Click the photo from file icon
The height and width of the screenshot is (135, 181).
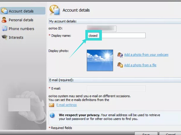pyautogui.click(x=120, y=65)
